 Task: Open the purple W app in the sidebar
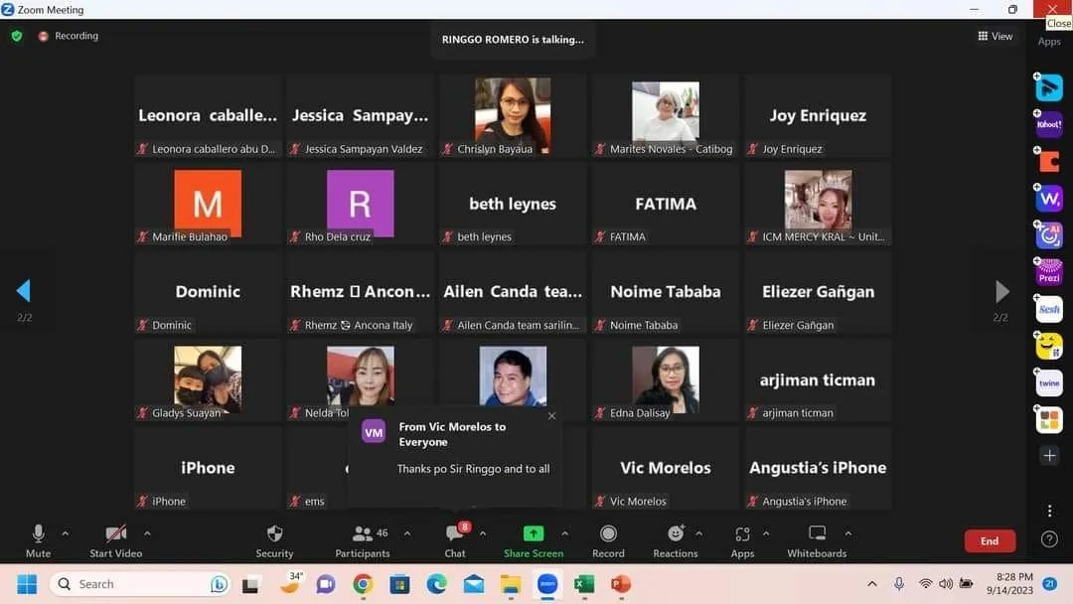(1049, 199)
